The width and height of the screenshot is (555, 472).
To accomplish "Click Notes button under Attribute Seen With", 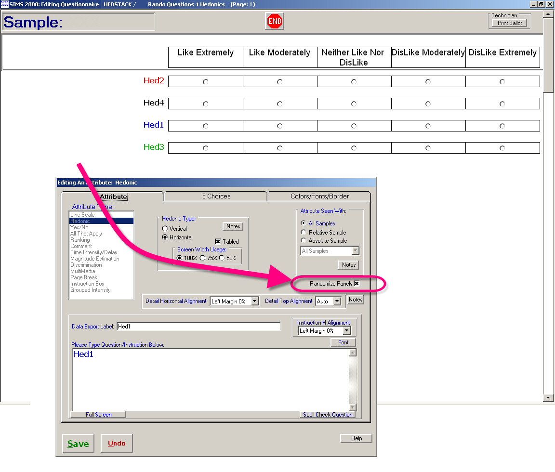I will [349, 265].
